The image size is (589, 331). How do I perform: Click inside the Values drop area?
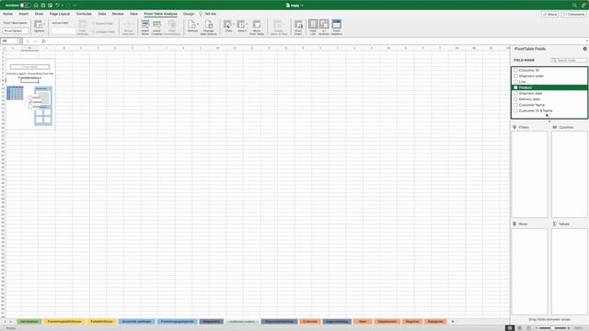pyautogui.click(x=569, y=271)
